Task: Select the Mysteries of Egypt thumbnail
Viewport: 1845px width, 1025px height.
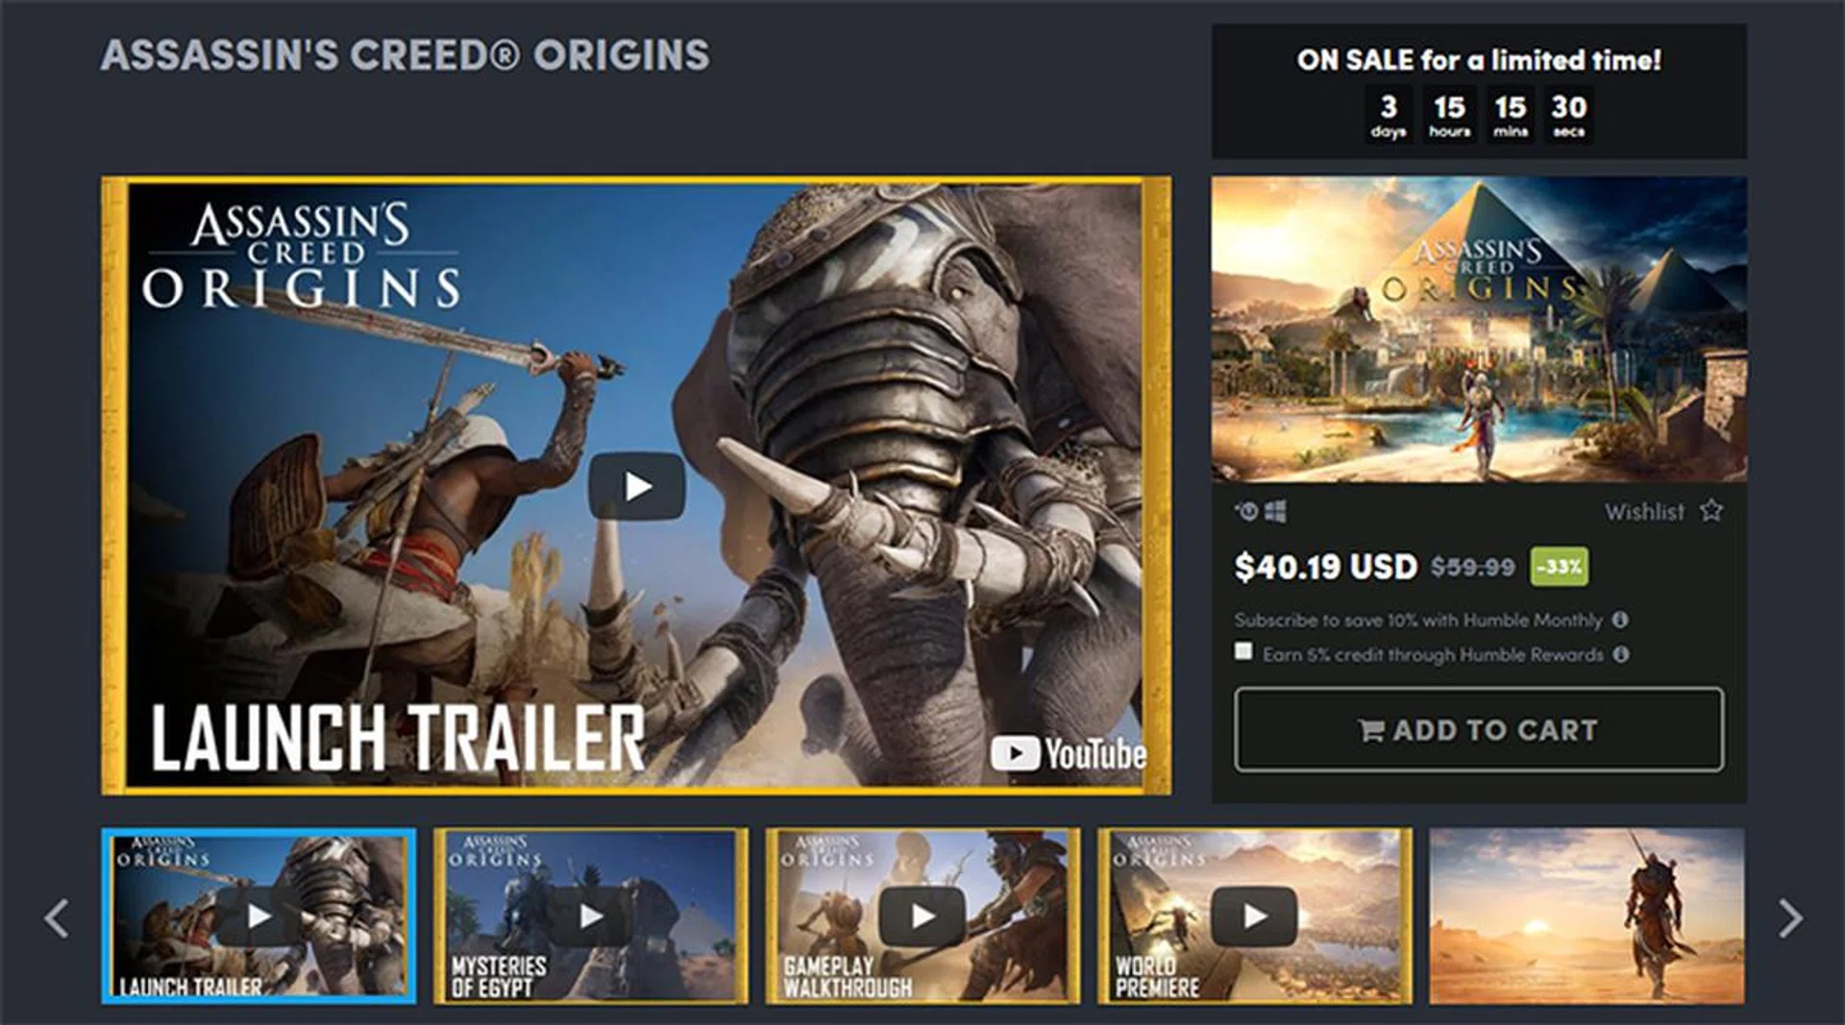Action: [x=591, y=915]
